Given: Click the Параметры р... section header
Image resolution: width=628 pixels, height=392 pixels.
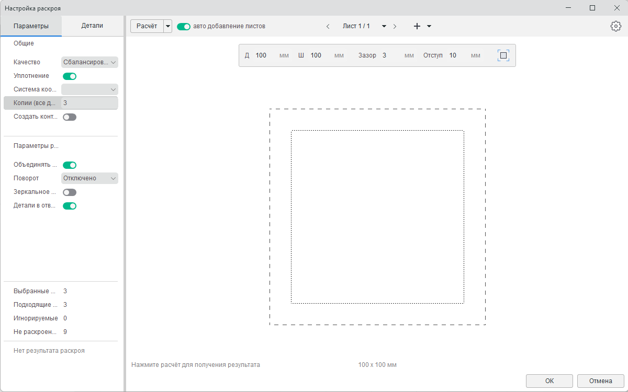Looking at the screenshot, I should pyautogui.click(x=36, y=146).
